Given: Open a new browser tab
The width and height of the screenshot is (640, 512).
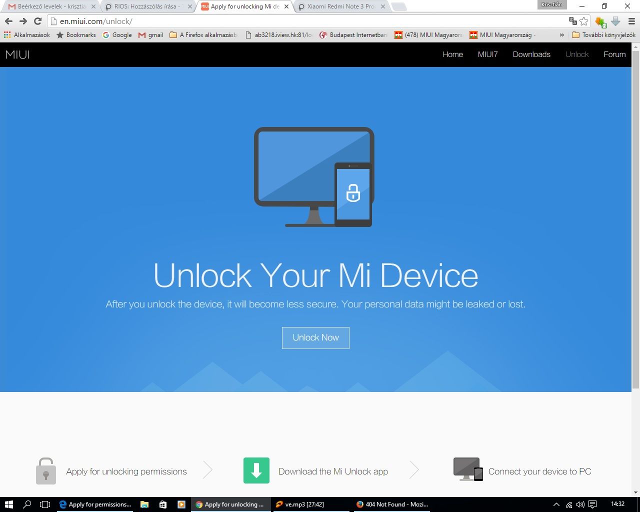Looking at the screenshot, I should 399,7.
